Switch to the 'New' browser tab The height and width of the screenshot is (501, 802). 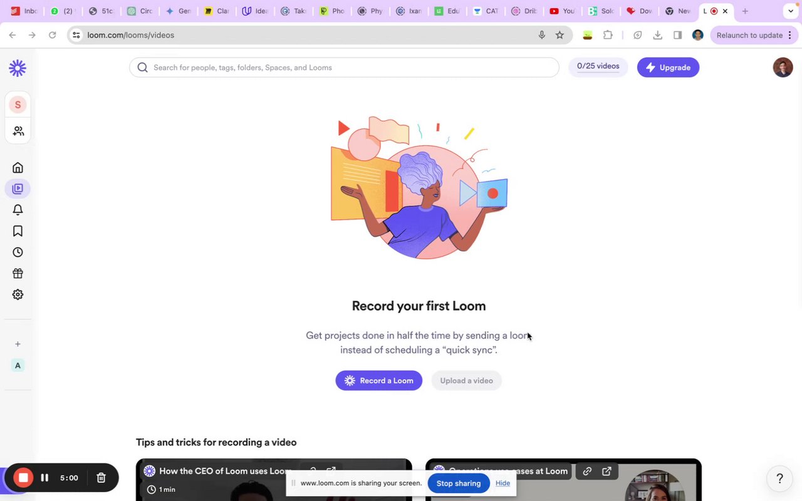[677, 11]
